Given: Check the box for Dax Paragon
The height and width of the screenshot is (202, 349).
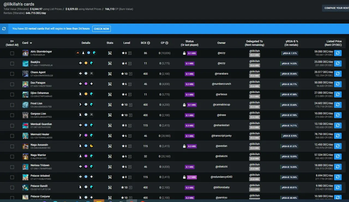Looking at the screenshot, I should pyautogui.click(x=12, y=84).
